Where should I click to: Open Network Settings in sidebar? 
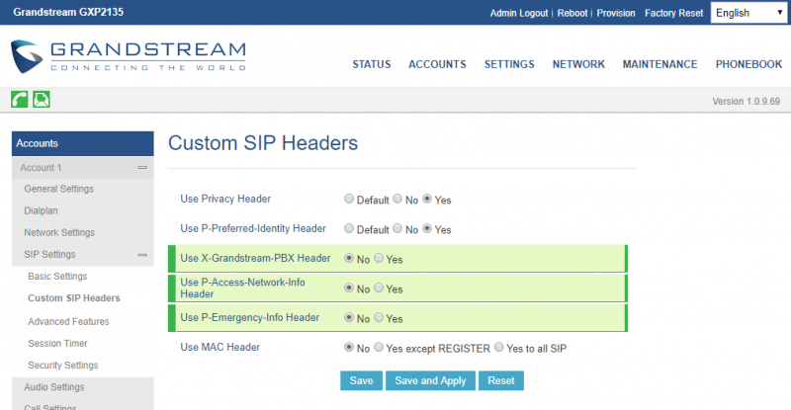point(59,232)
